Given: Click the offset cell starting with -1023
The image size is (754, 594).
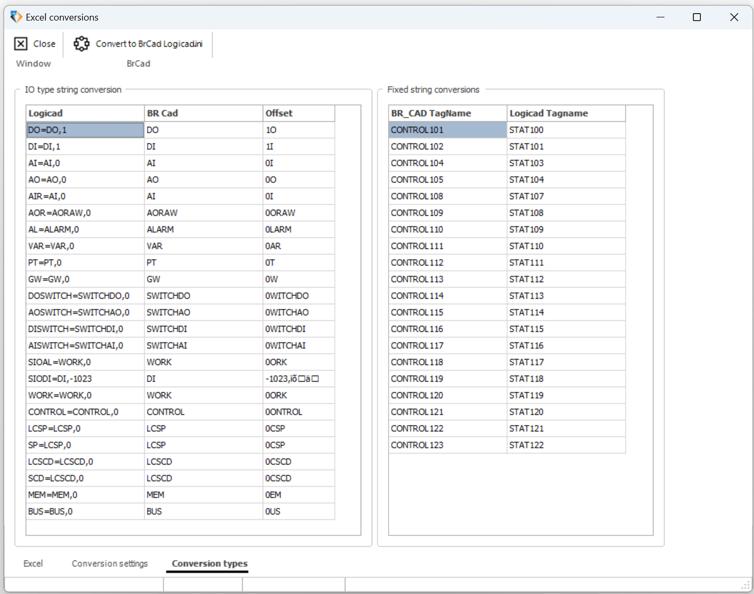Looking at the screenshot, I should [x=299, y=379].
